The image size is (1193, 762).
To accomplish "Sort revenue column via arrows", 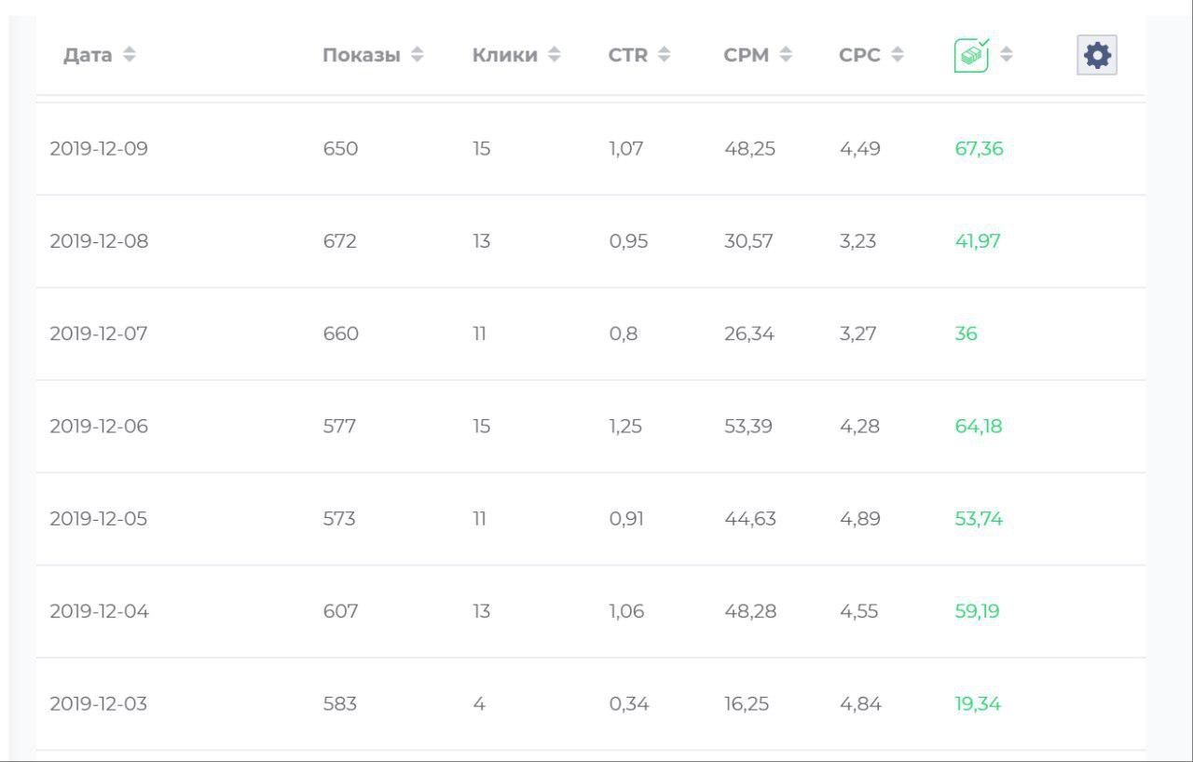I will [1007, 56].
